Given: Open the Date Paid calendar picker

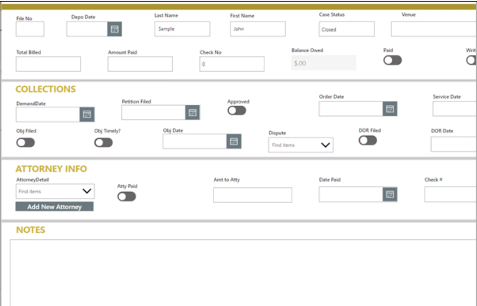Looking at the screenshot, I should tap(390, 194).
